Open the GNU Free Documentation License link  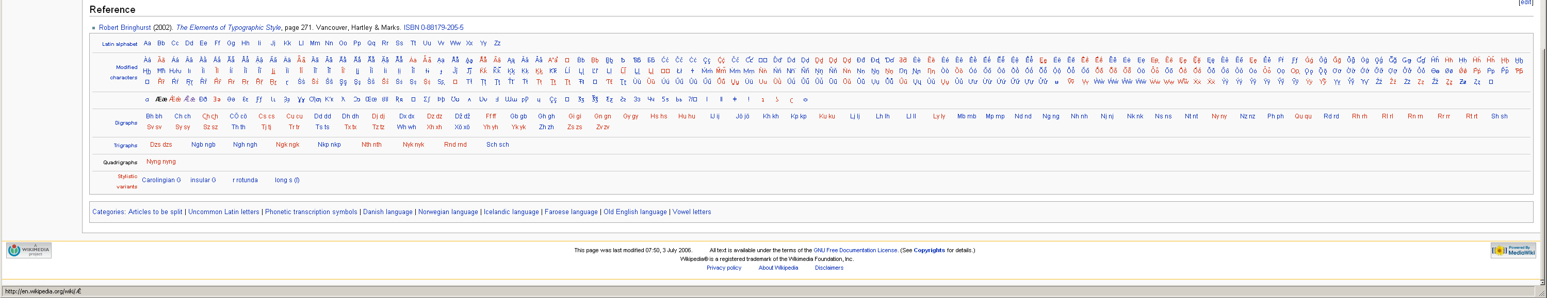855,251
